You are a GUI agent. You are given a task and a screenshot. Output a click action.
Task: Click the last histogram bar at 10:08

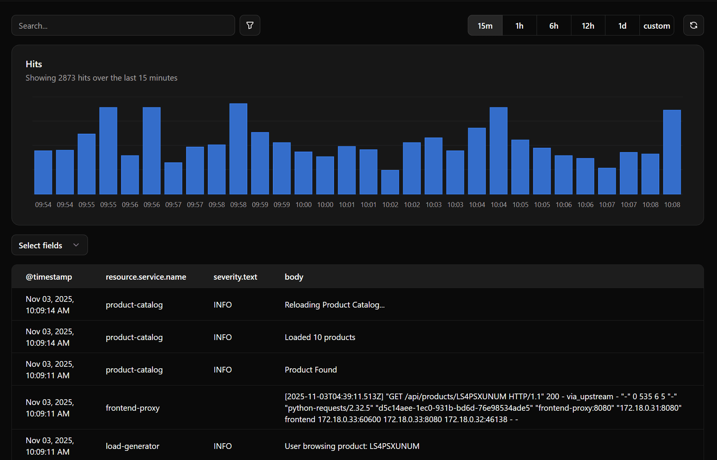tap(672, 152)
